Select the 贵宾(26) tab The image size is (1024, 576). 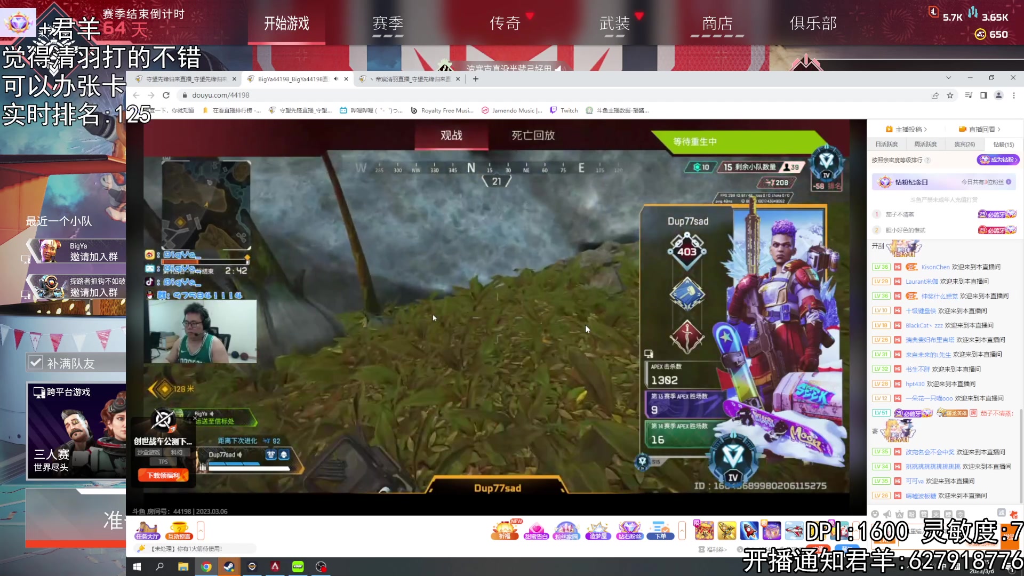(964, 144)
